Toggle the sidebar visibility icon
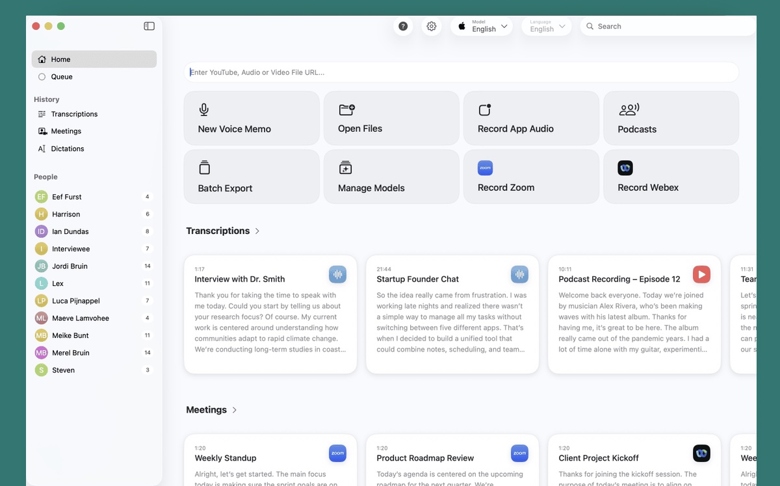Viewport: 780px width, 486px height. 149,26
